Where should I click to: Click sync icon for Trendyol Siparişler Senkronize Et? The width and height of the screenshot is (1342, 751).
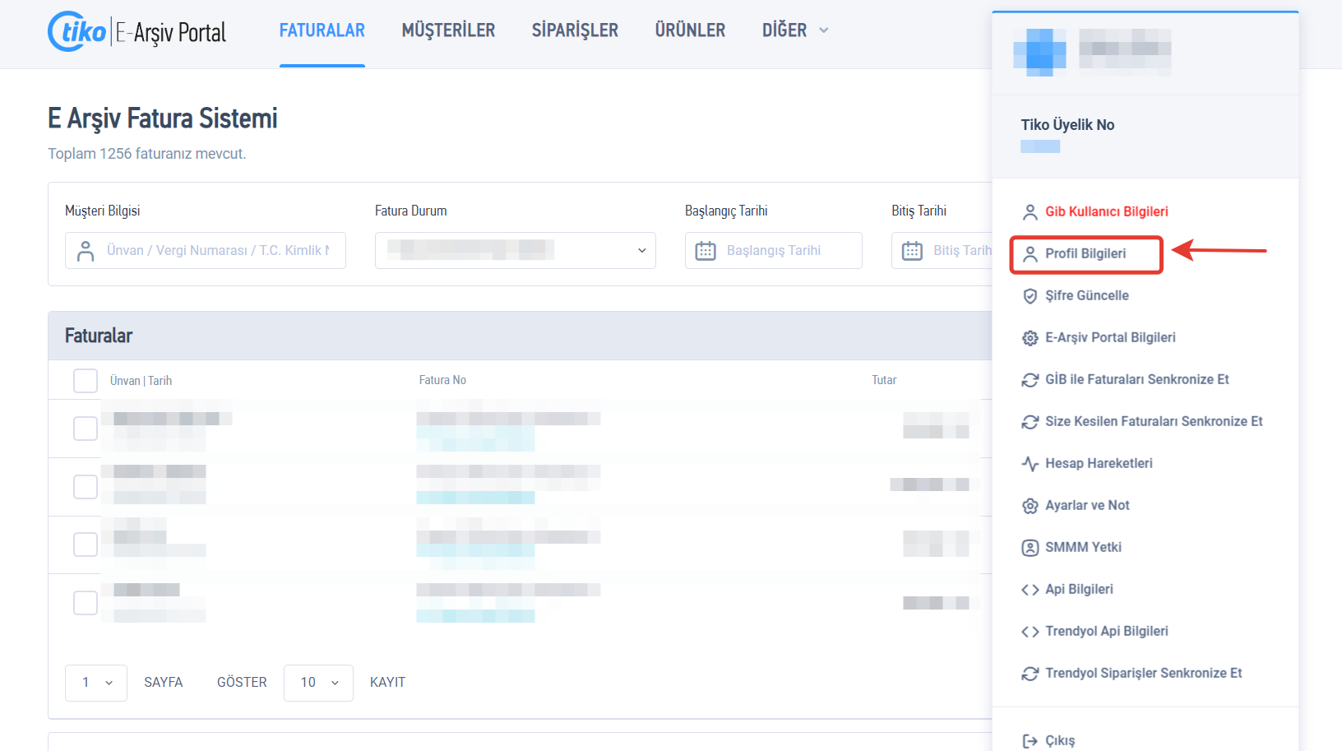1030,674
